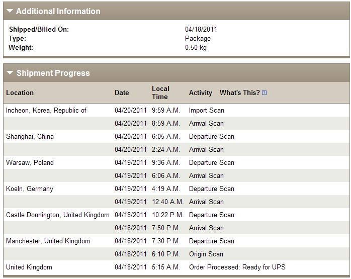Click the Shipment Progress header title
Screen dimensions: 351x279
point(53,73)
